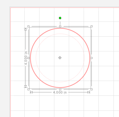This screenshot has height=117, width=119.
Task: Select the bottom-left corner resize handle
Action: pos(28,89)
